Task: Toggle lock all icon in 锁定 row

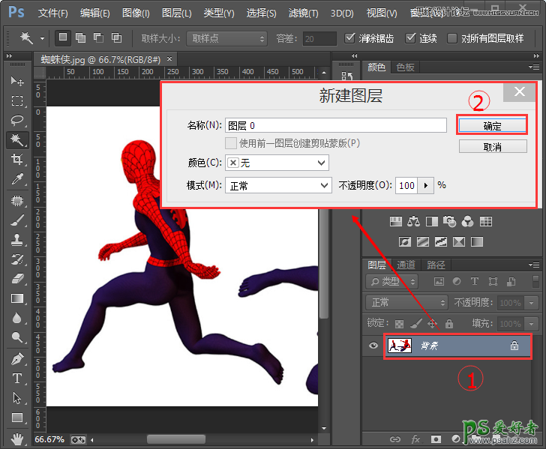Action: (x=449, y=324)
